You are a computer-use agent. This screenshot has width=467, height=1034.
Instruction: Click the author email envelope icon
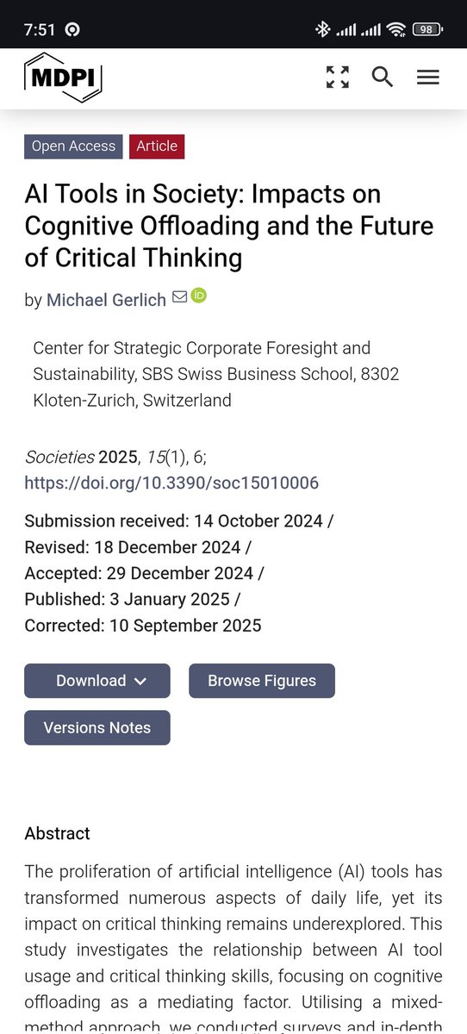coord(179,297)
